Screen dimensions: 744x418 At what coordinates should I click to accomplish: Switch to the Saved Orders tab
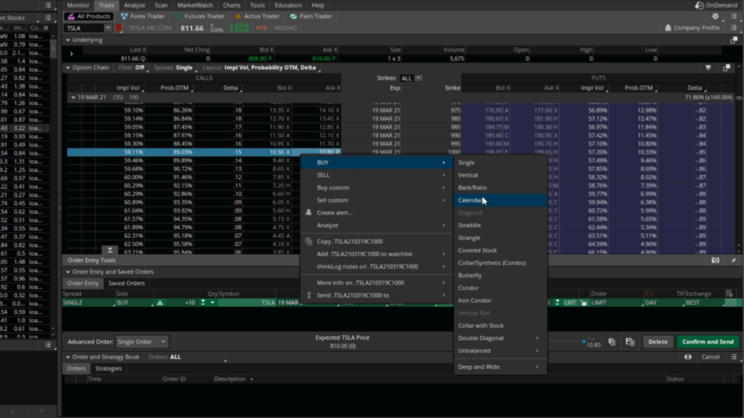(x=126, y=284)
